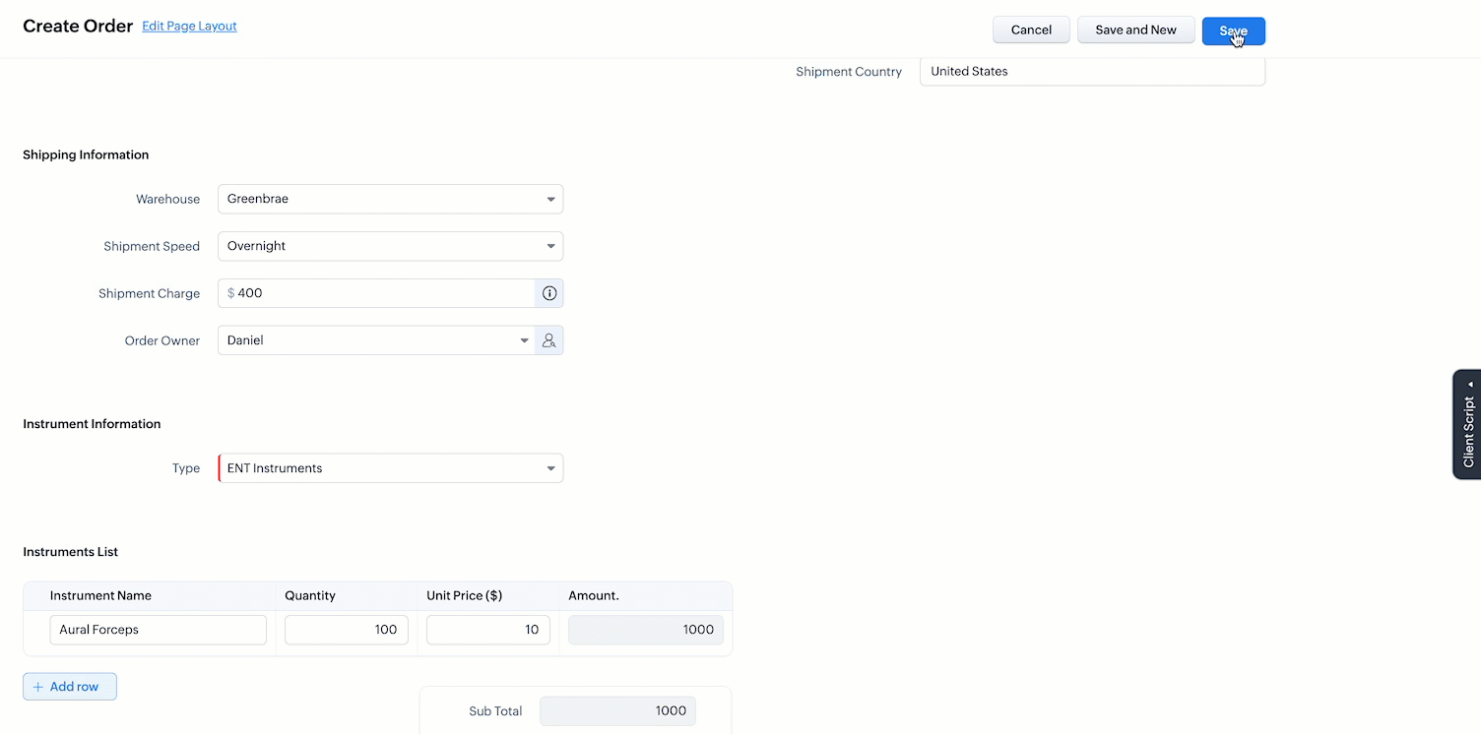Viewport: 1481px width, 734px height.
Task: Open the instrument Type dropdown
Action: point(390,468)
